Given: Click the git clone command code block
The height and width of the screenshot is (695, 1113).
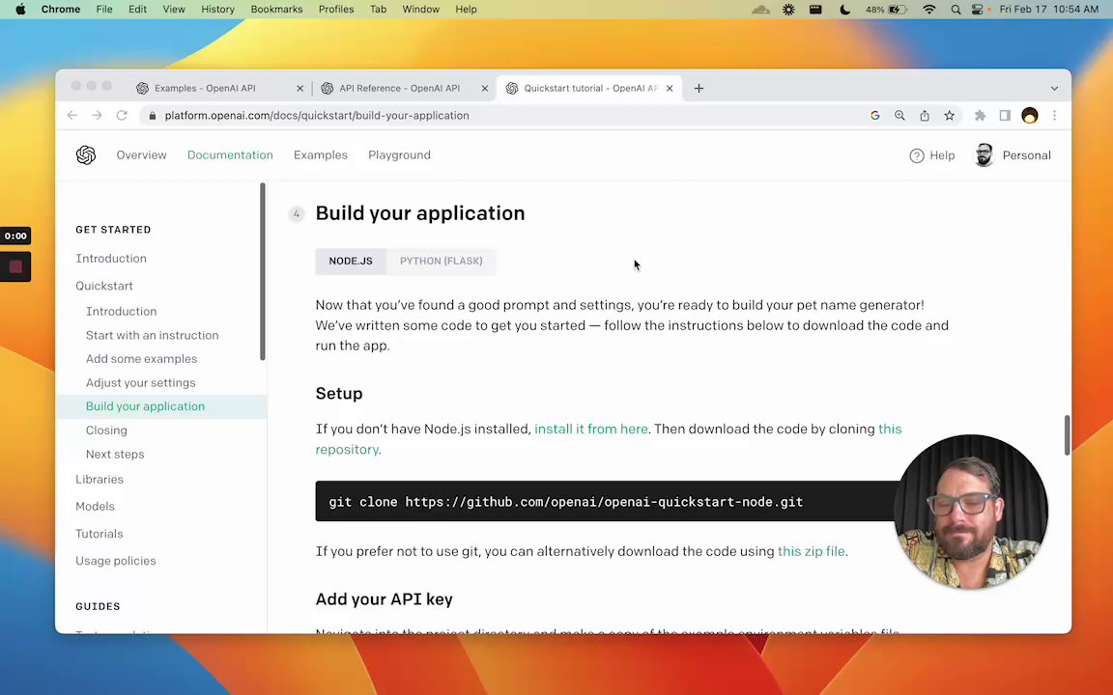Looking at the screenshot, I should (606, 501).
